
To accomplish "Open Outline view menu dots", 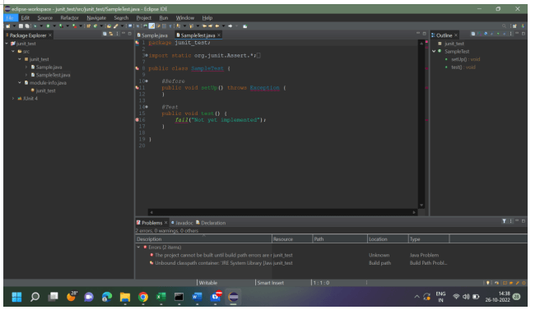I will coord(510,34).
